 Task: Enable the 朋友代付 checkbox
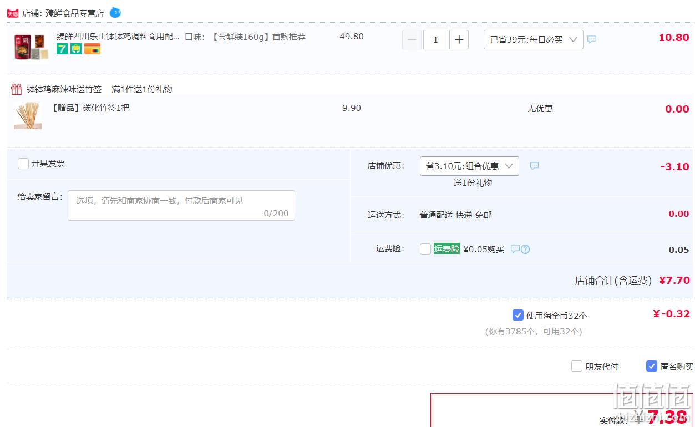577,367
